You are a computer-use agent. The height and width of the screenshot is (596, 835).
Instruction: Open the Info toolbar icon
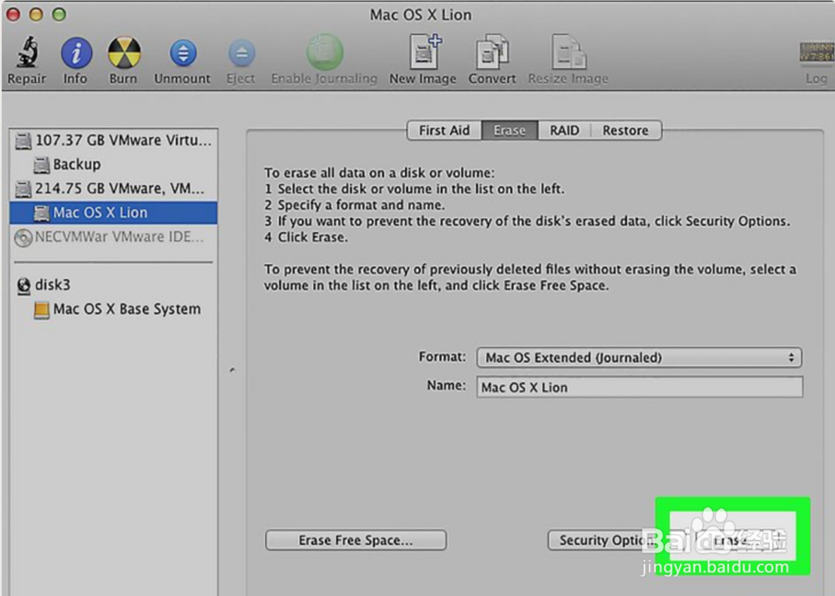(x=76, y=53)
